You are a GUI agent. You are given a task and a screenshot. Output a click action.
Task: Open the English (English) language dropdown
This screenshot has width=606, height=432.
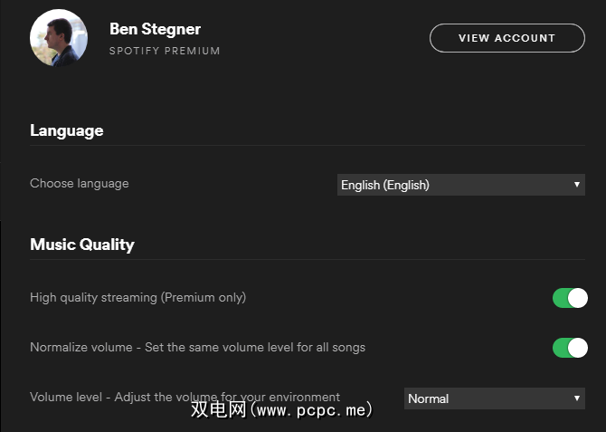click(x=452, y=185)
